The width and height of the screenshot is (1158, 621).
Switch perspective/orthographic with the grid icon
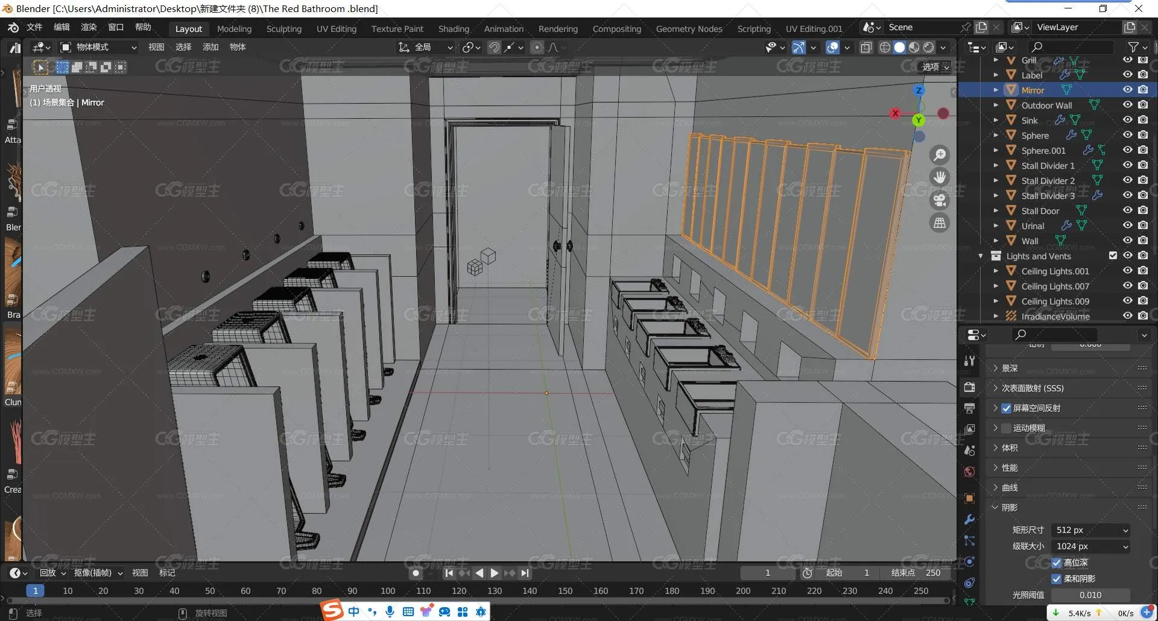click(940, 223)
